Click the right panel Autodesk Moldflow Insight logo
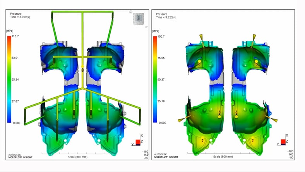The image size is (305, 172). [x=166, y=155]
